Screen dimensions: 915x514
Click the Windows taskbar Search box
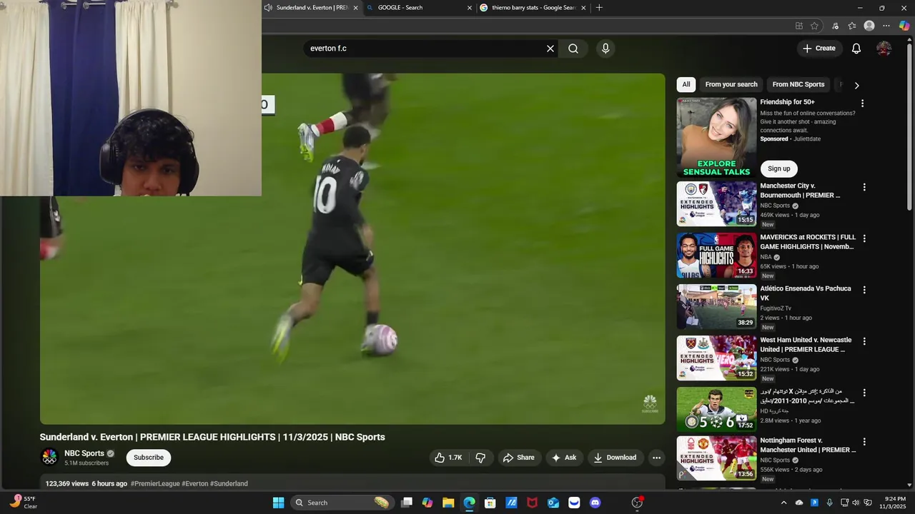click(342, 503)
